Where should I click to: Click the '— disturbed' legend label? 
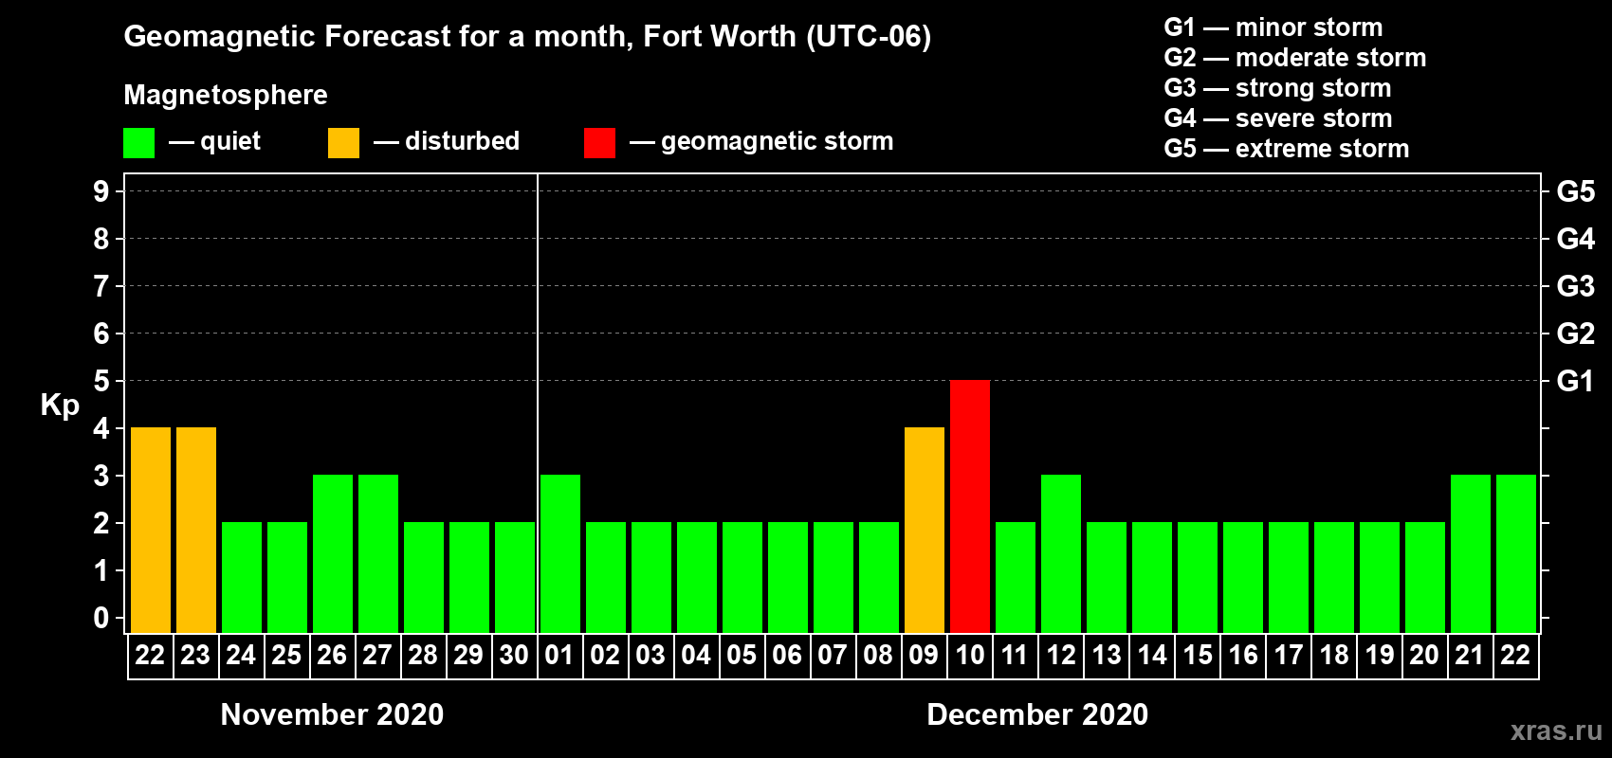coord(447,141)
